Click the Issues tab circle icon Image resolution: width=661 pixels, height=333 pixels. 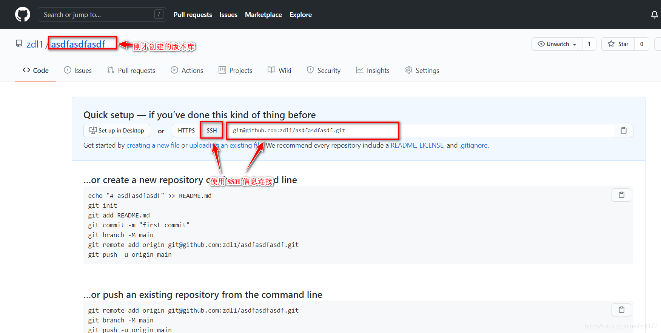click(x=68, y=70)
